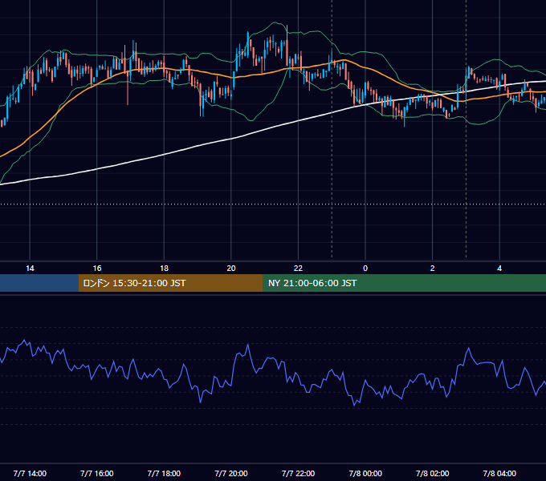Click the 2 hour label on price chart axis
The image size is (546, 481).
[x=433, y=269]
